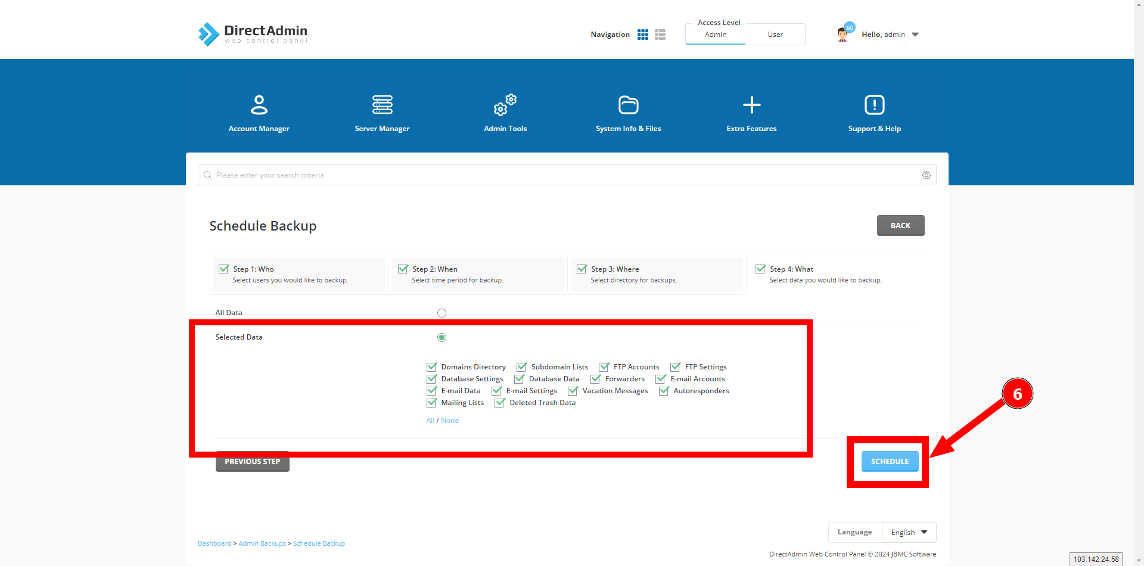Open the English language dropdown
This screenshot has width=1144, height=566.
pyautogui.click(x=909, y=532)
